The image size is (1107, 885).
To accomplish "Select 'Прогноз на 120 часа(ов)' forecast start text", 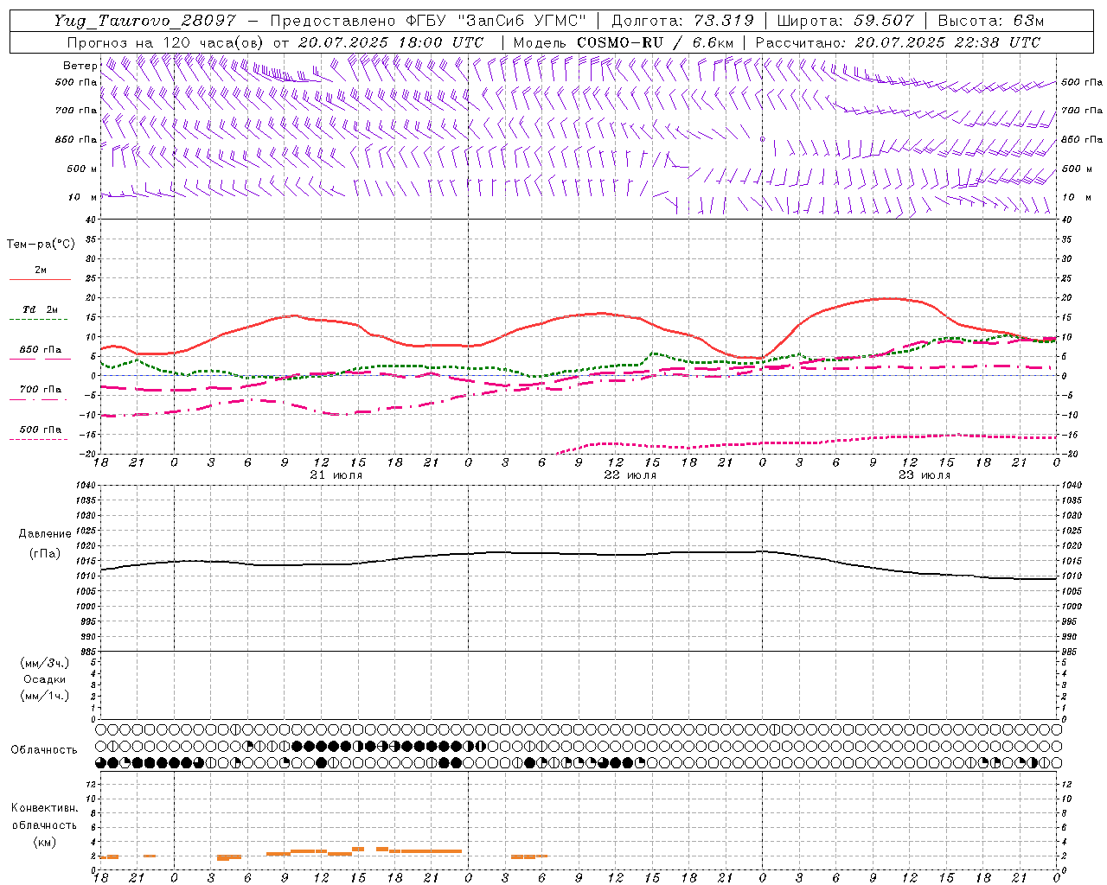I will pyautogui.click(x=166, y=42).
